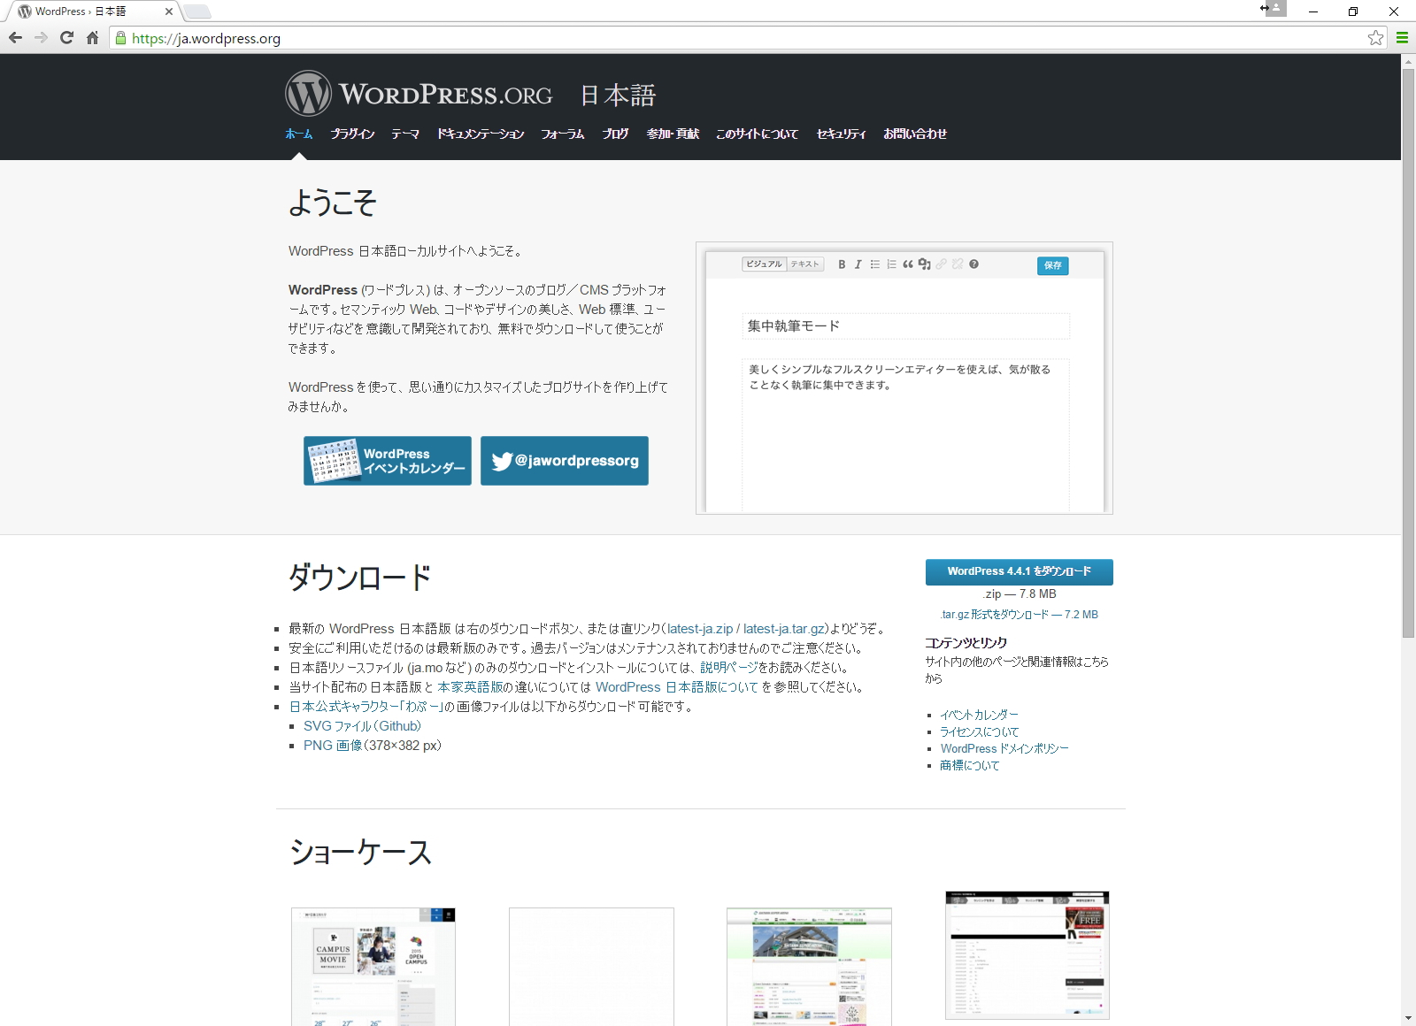Viewport: 1416px width, 1026px height.
Task: Click the scrollbar down arrow
Action: click(x=1408, y=1019)
